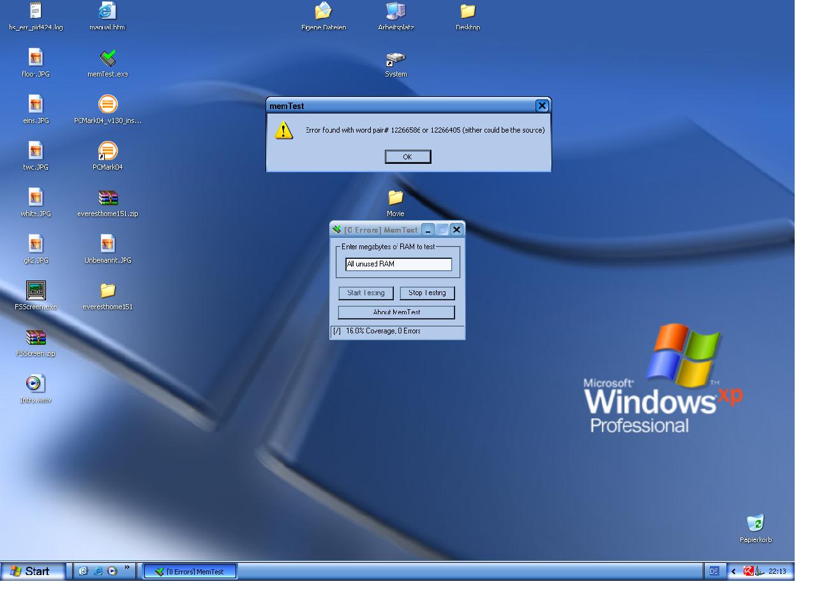This screenshot has width=817, height=612.
Task: Click '16.0% Coverage, 0 Errors' status text
Action: coord(383,331)
